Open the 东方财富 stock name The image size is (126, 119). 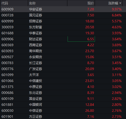[x=36, y=27]
